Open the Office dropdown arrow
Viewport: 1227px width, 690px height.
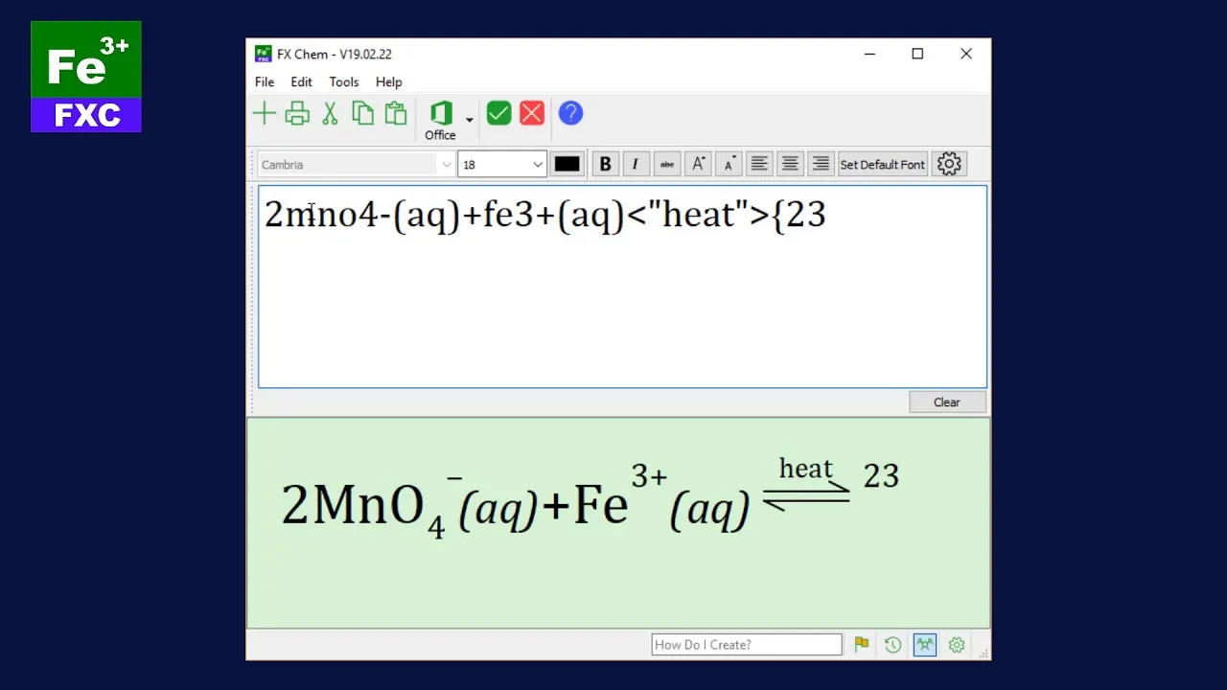point(470,120)
